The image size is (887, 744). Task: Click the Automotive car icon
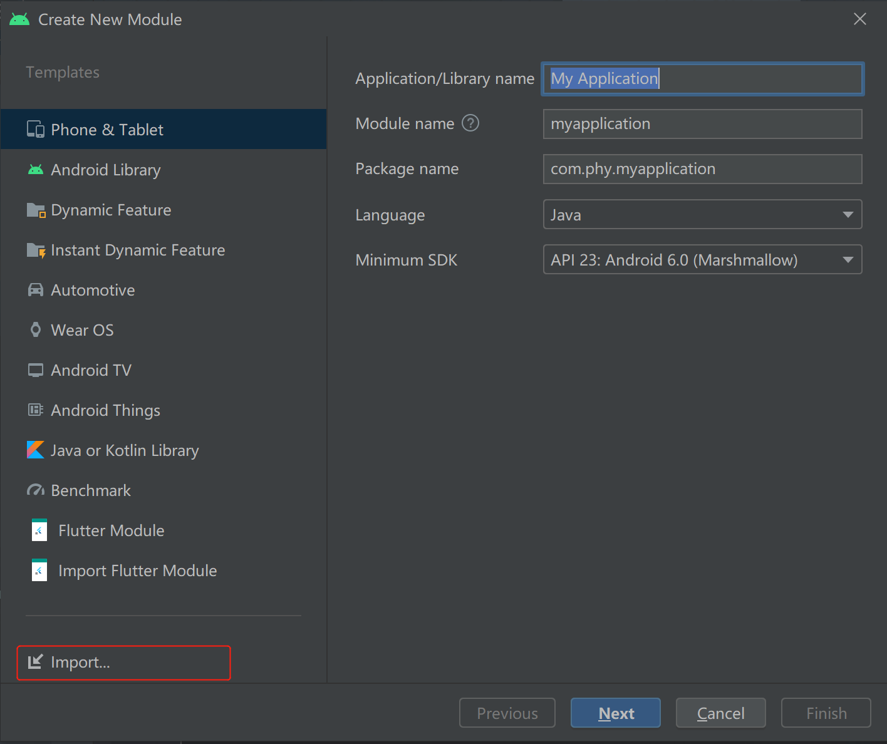[x=36, y=290]
